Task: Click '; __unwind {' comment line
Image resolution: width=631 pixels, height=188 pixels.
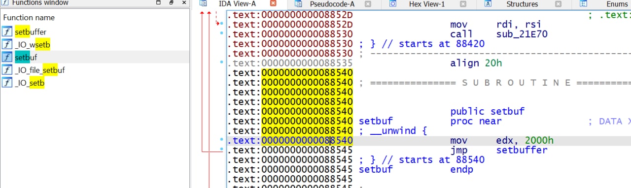Action: point(393,130)
